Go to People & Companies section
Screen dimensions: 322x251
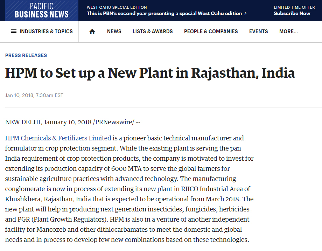pos(211,32)
